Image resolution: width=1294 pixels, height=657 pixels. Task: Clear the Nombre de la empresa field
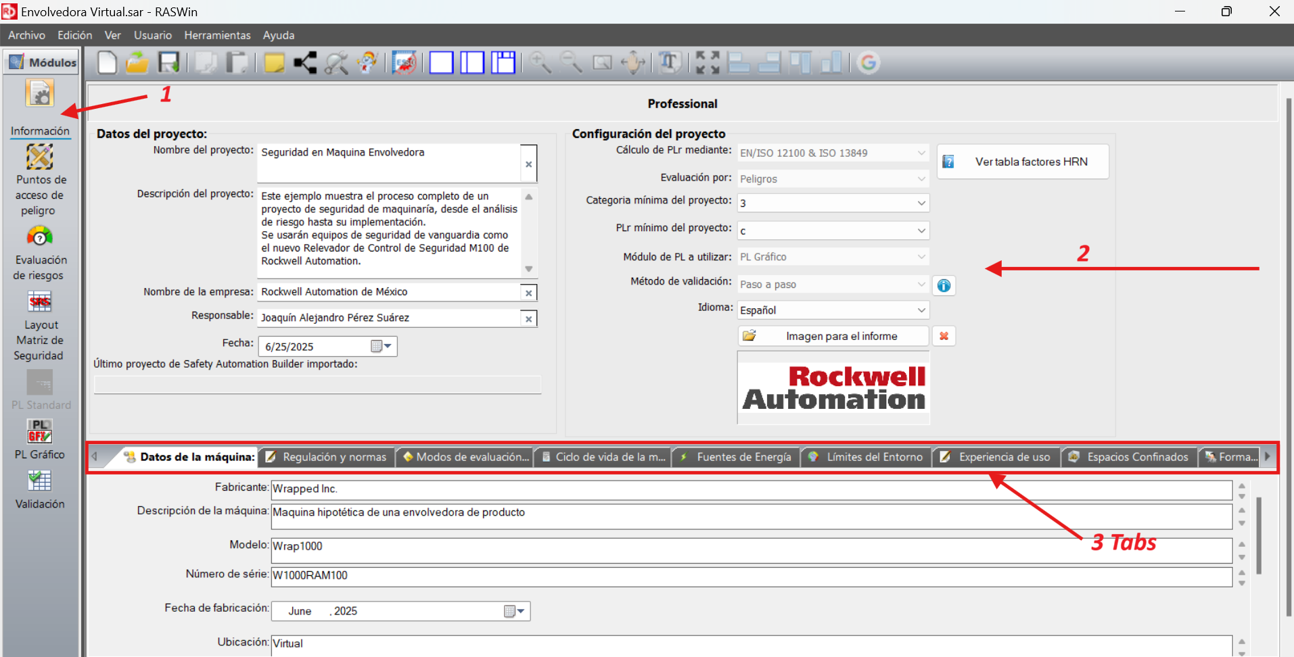tap(529, 293)
